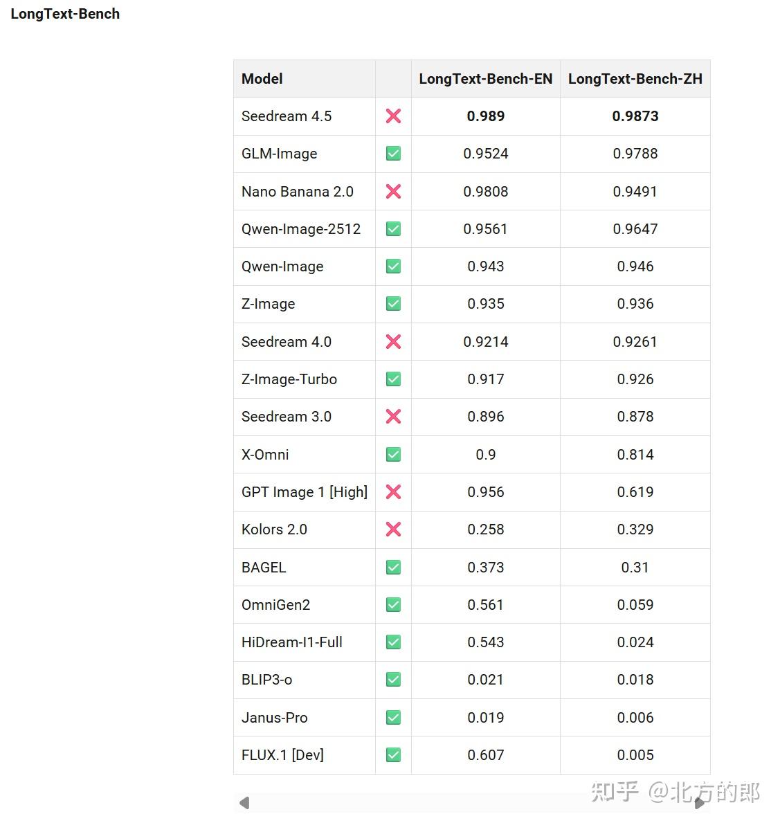The image size is (780, 823).
Task: Select the LongText-Bench-ZH column header
Action: tap(635, 79)
